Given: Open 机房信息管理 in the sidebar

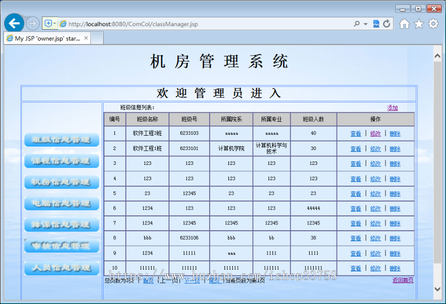Looking at the screenshot, I should point(61,182).
